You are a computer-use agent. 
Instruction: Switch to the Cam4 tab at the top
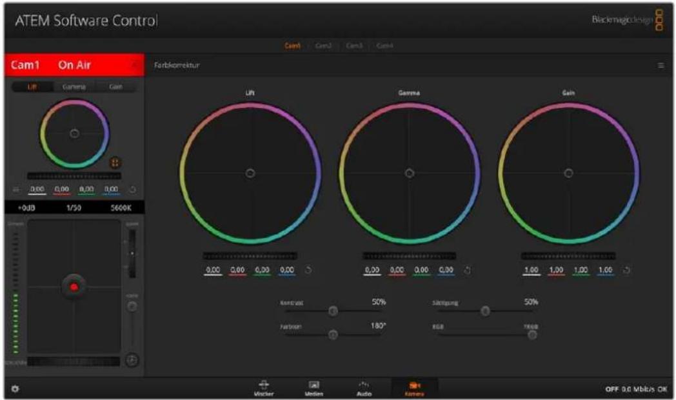click(x=384, y=46)
